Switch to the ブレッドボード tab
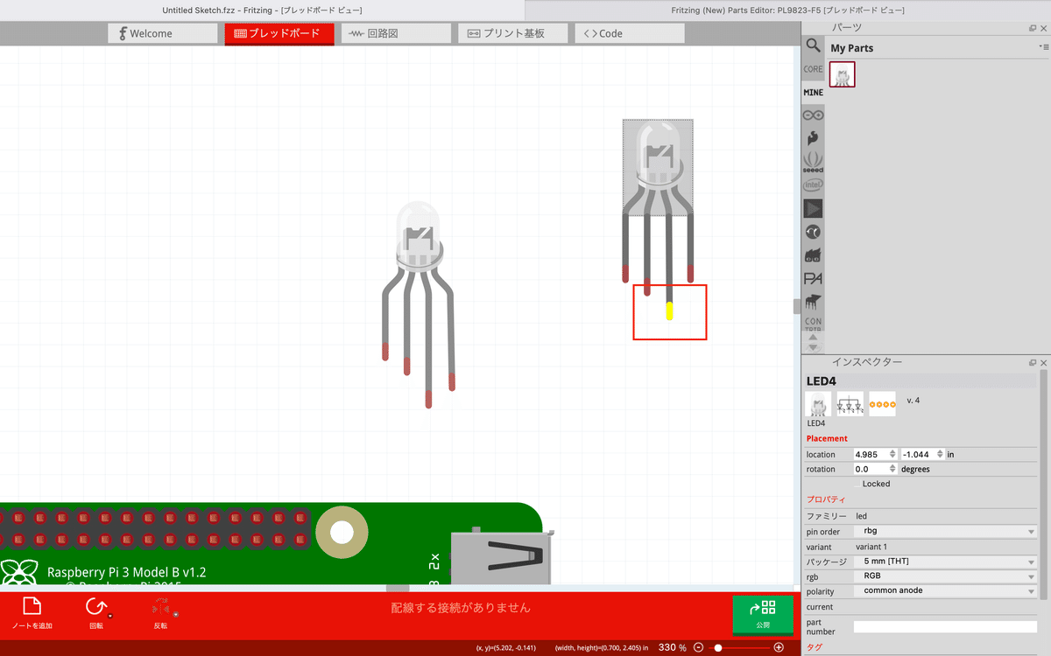The width and height of the screenshot is (1051, 656). click(x=279, y=33)
